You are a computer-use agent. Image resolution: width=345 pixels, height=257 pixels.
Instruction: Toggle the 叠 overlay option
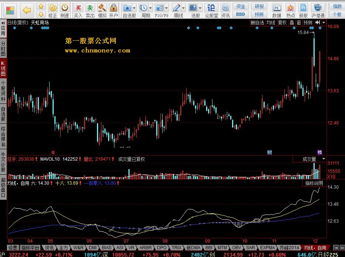292,23
